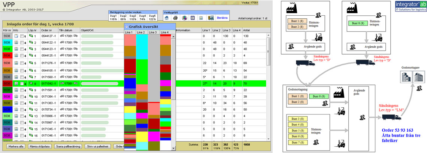The image size is (427, 153).
Task: Check the box for order 0170734
Action: [22, 110]
